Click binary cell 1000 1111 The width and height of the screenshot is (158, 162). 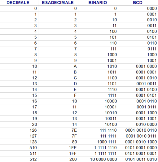(98, 142)
